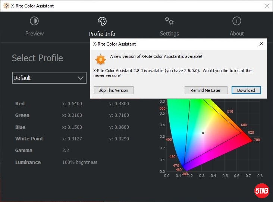This screenshot has width=273, height=202.
Task: Select the White Point x: 0.3127 value
Action: pos(72,139)
